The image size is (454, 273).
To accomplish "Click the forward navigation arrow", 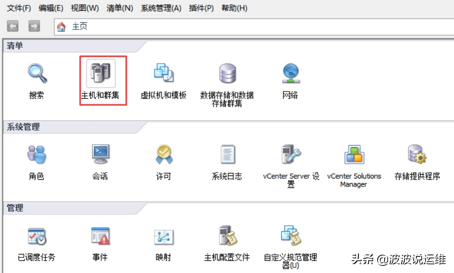I will click(x=34, y=26).
